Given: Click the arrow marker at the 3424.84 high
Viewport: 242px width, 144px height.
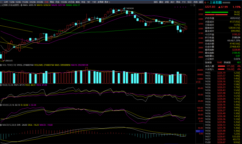Looking at the screenshot, I should [x=125, y=8].
